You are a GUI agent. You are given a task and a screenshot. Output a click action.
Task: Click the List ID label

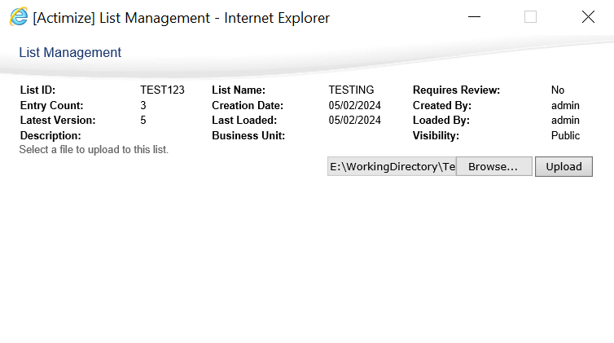37,90
